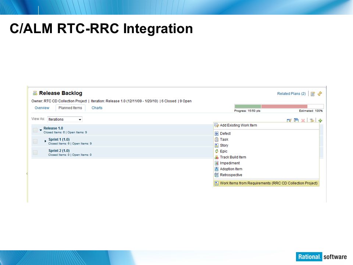The height and width of the screenshot is (265, 353).
Task: Click the duplicate windows toolbar icon
Action: tap(296, 121)
